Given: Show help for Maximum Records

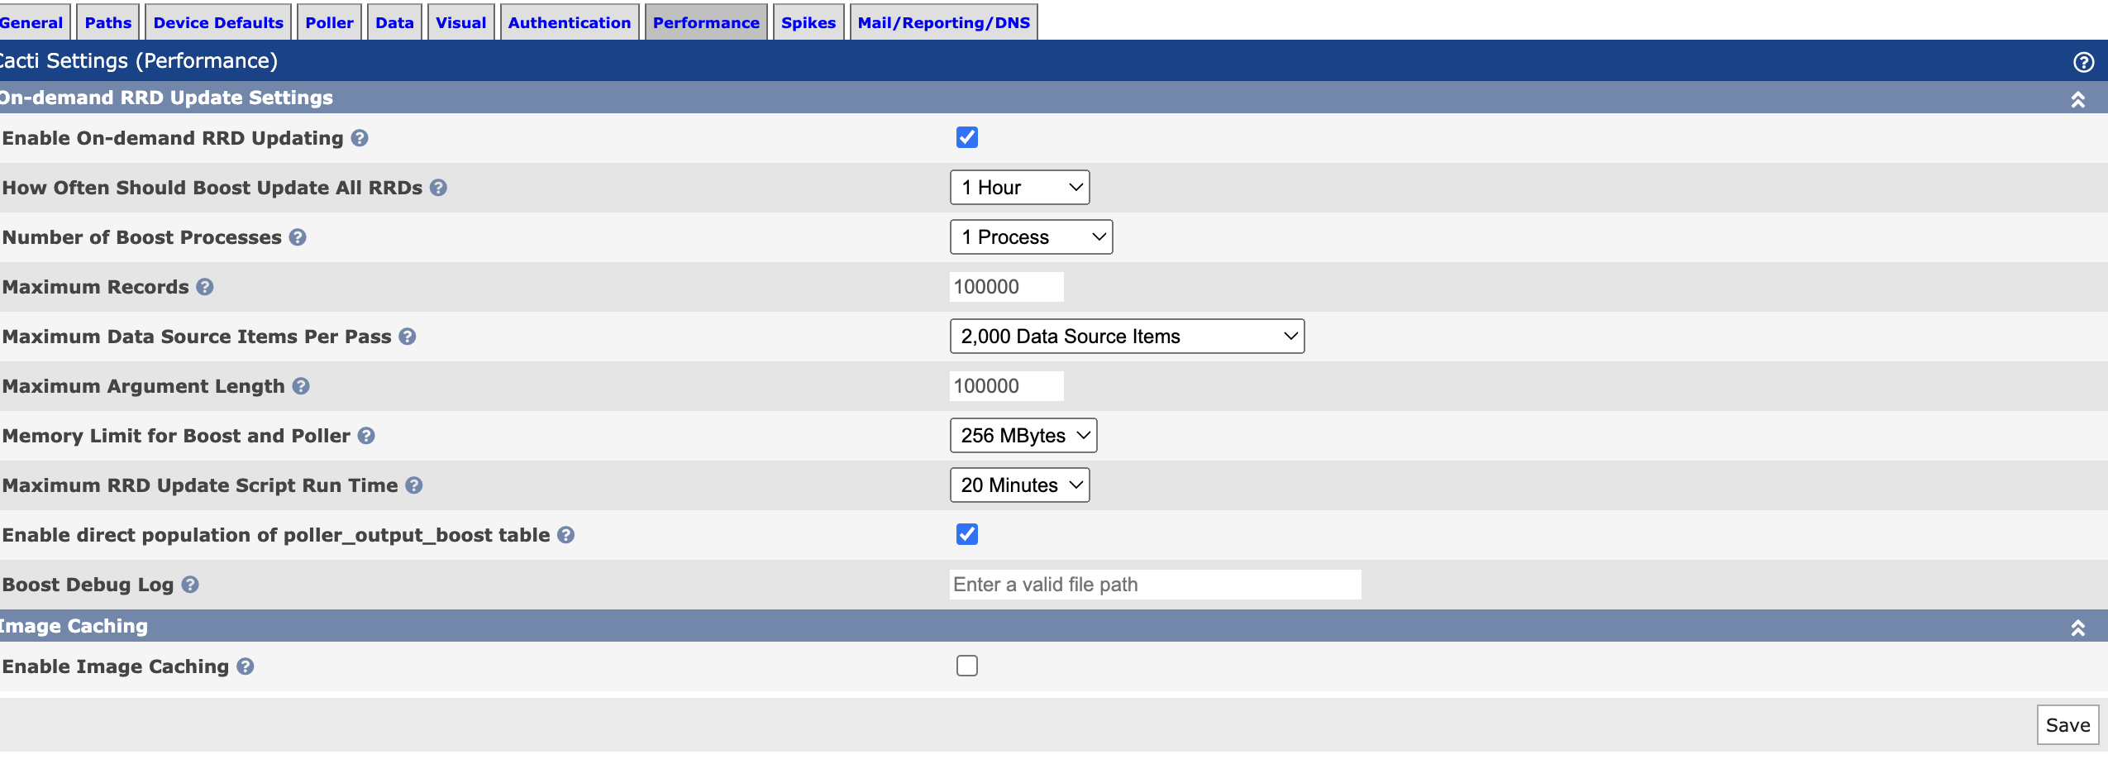Looking at the screenshot, I should coord(205,287).
